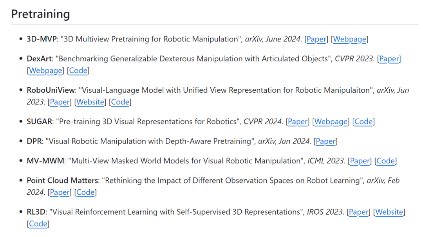Viewport: 423px width, 237px height.
Task: Open the DexArt Code link
Action: pyautogui.click(x=78, y=71)
